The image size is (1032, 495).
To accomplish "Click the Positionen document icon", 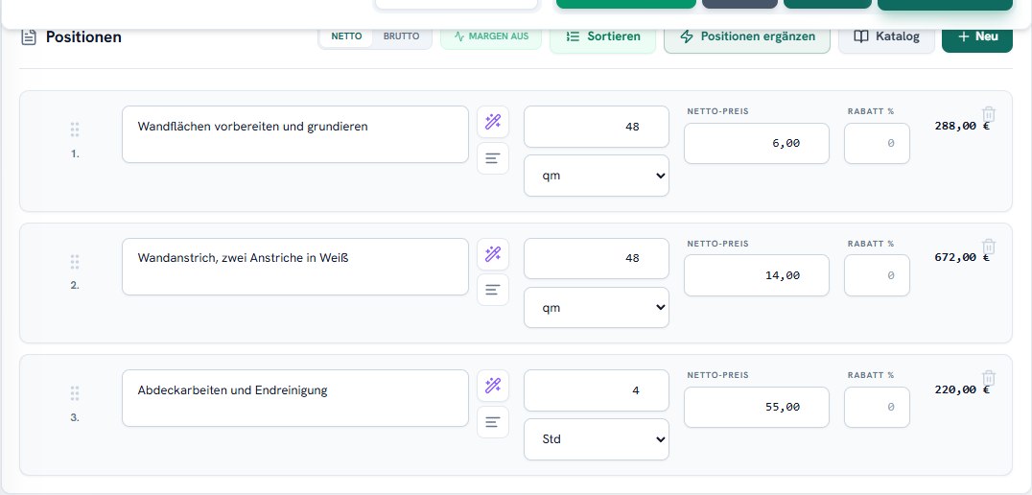I will [x=29, y=36].
